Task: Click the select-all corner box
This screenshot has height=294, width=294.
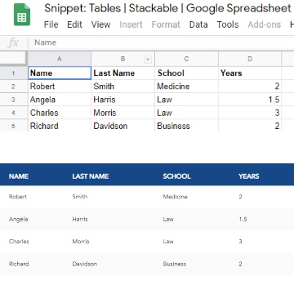Action: (13, 58)
